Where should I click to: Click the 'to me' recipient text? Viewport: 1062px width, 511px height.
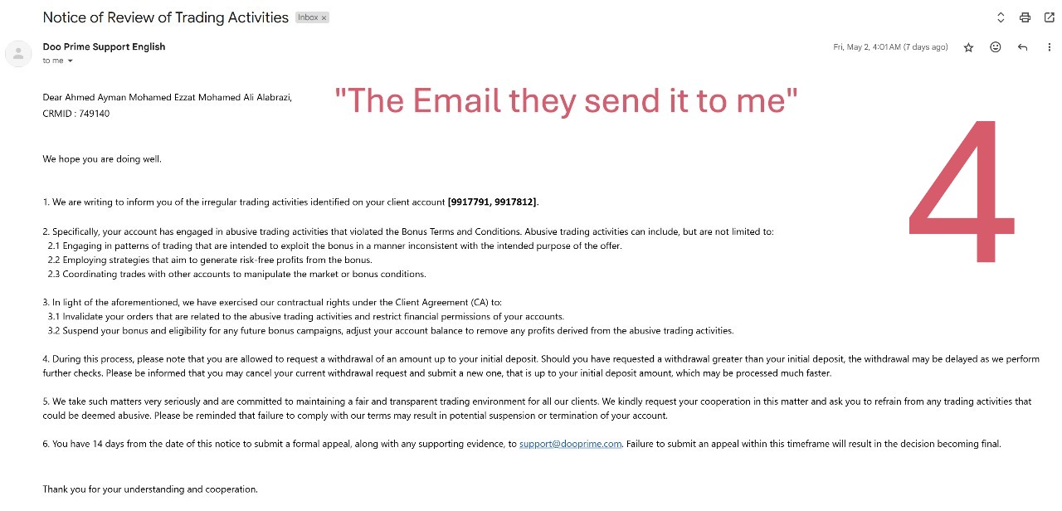click(x=53, y=61)
